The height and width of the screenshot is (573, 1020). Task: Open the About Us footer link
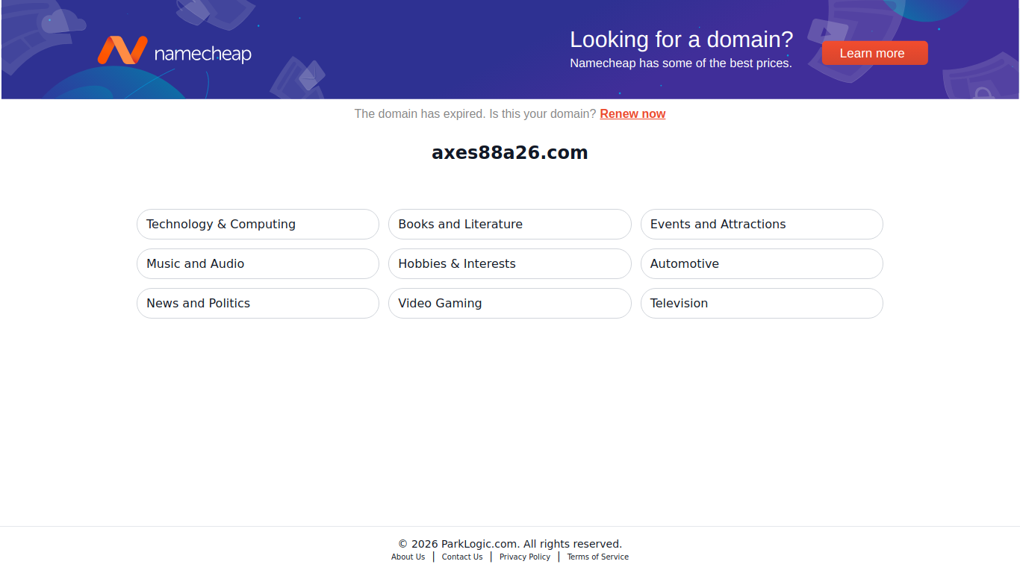coord(408,557)
